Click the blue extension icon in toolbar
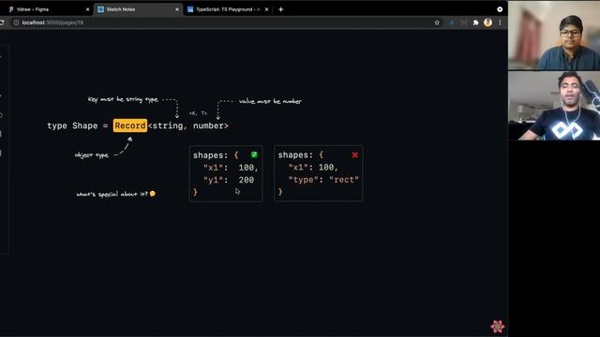Image resolution: width=600 pixels, height=337 pixels. click(452, 22)
